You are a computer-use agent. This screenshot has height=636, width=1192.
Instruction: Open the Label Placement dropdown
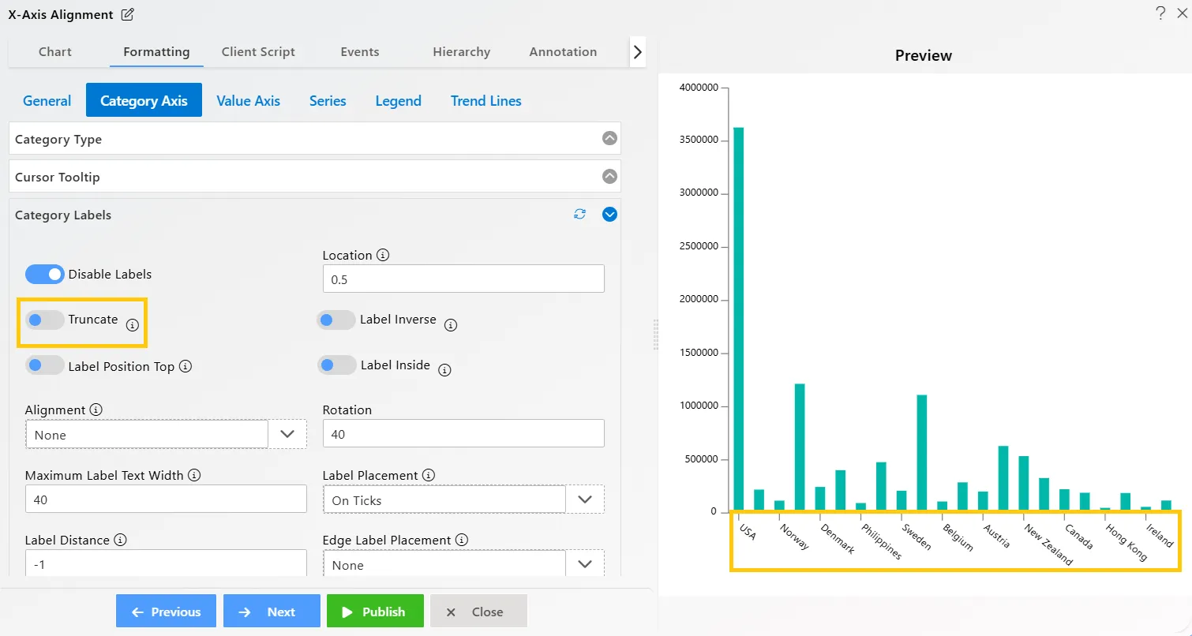(x=585, y=499)
